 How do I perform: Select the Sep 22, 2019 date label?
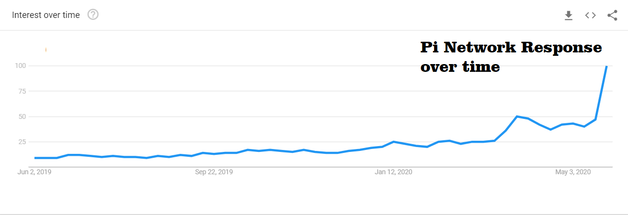[x=214, y=172]
